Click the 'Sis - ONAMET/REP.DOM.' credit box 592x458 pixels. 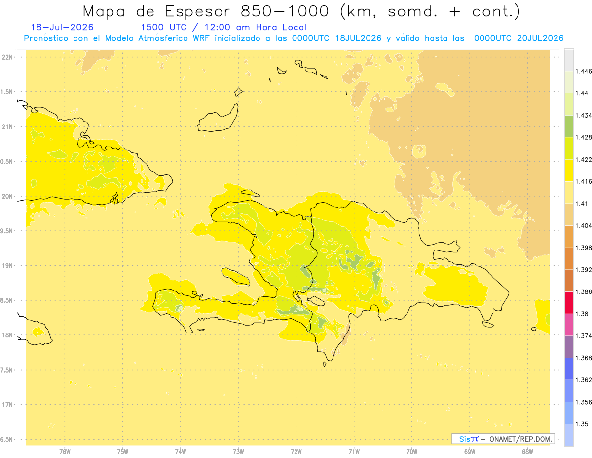(503, 439)
